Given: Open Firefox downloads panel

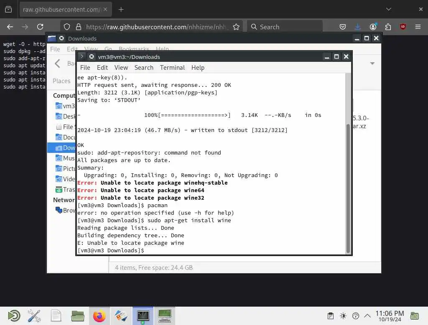Looking at the screenshot, I should tap(358, 27).
